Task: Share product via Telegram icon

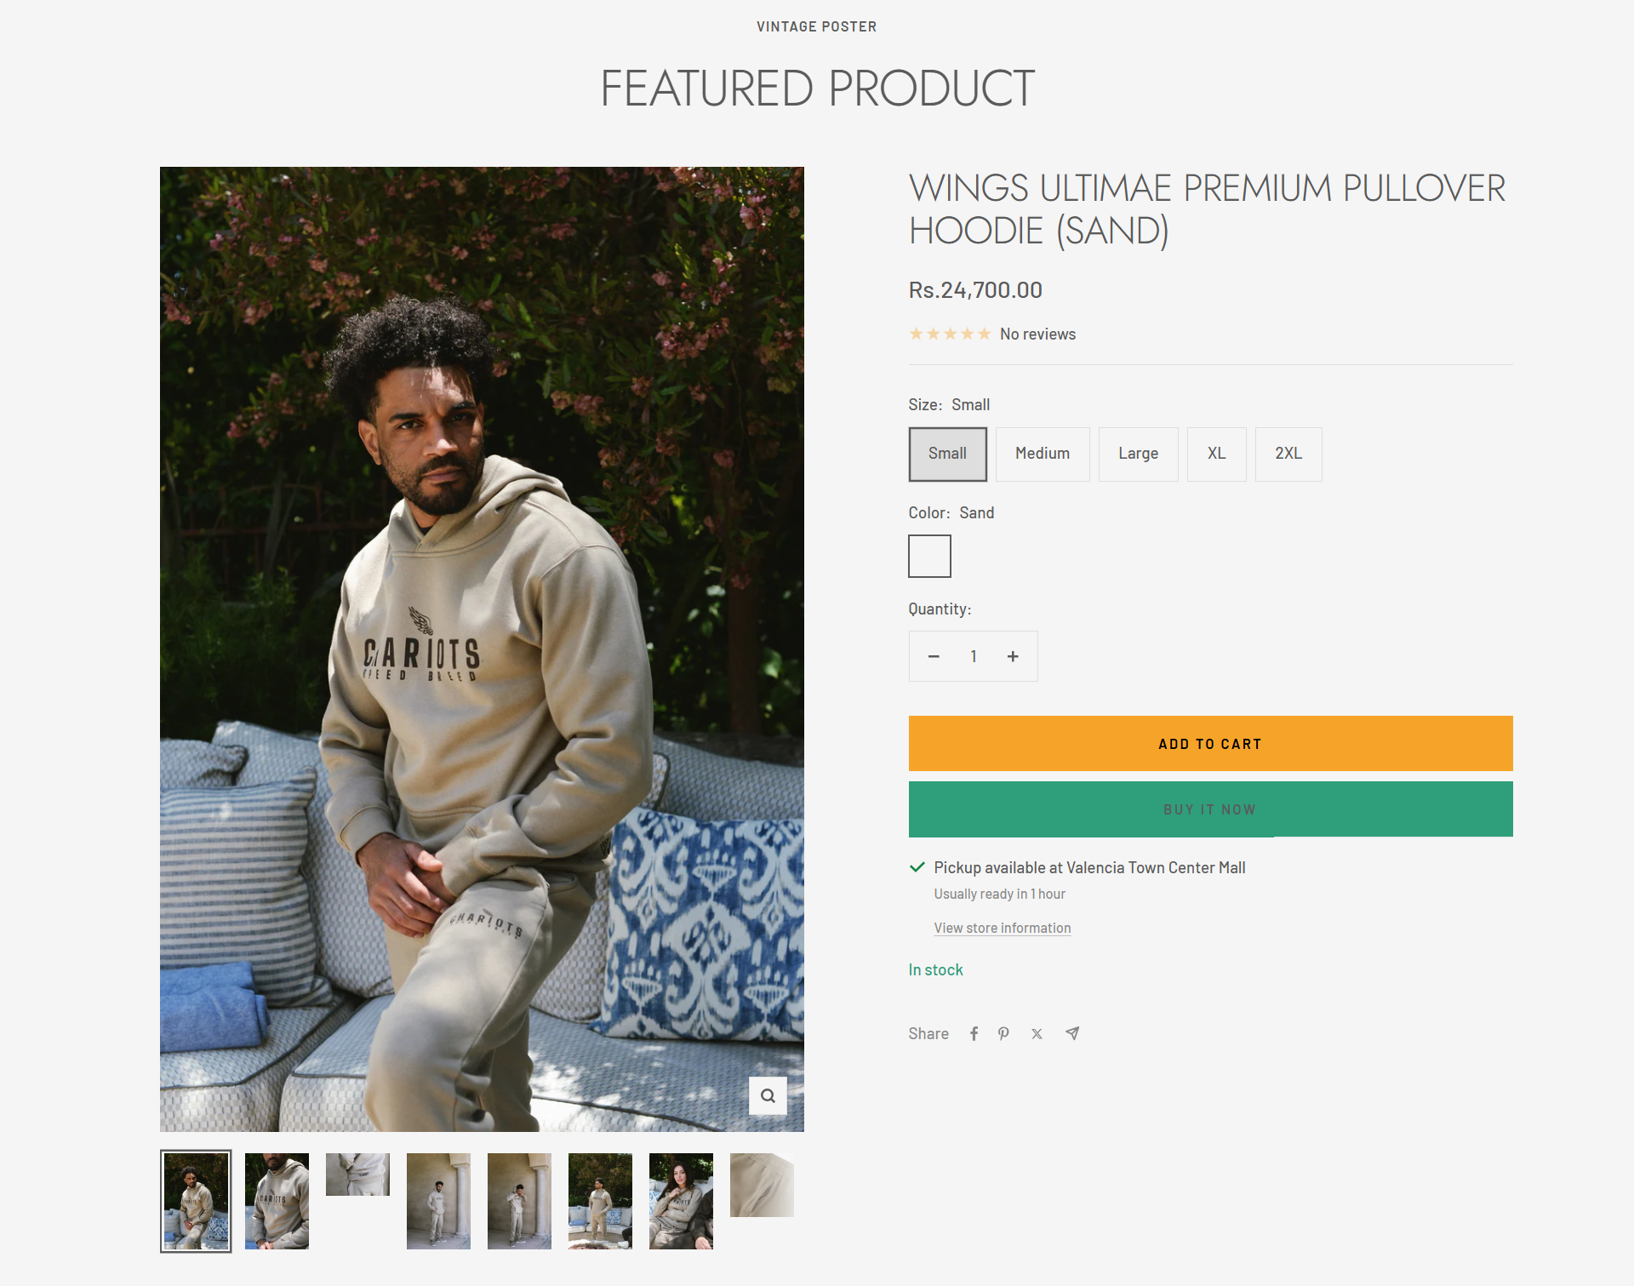Action: click(1072, 1033)
